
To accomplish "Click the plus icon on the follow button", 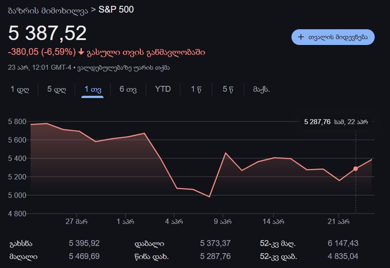I will click(x=301, y=37).
